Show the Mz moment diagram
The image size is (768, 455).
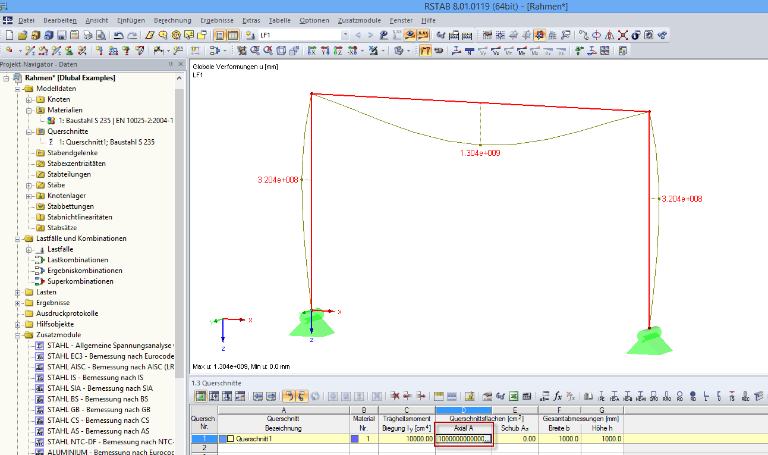click(x=535, y=51)
